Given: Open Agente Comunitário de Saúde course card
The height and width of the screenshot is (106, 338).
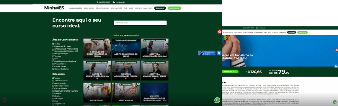Looking at the screenshot, I should (126, 48).
